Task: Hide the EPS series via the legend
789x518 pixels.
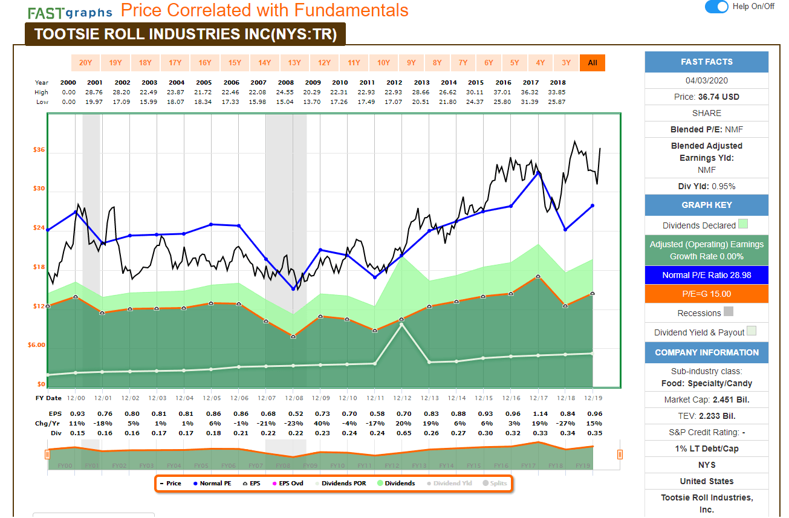Action: tap(251, 484)
